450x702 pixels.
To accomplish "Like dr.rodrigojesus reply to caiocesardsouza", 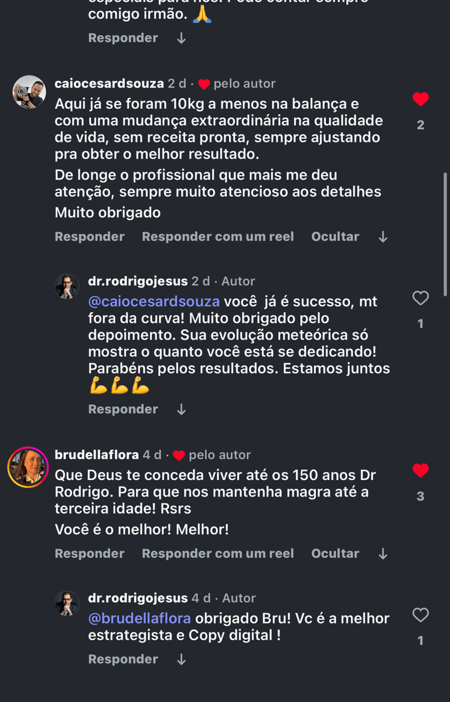I will click(x=421, y=298).
